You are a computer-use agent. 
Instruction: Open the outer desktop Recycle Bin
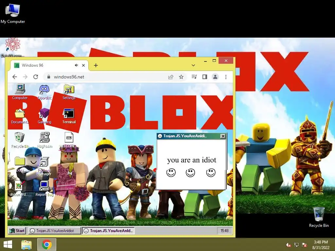click(319, 217)
